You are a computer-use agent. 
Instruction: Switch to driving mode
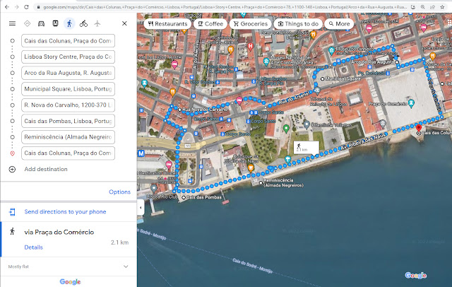coord(41,23)
